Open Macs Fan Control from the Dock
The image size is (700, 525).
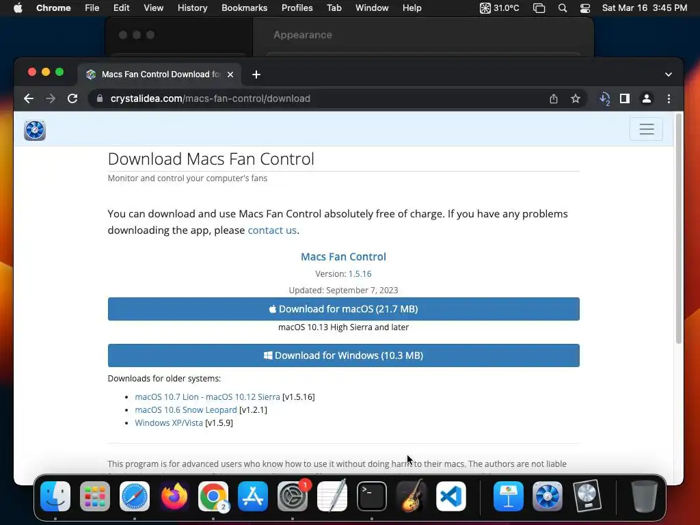pyautogui.click(x=548, y=496)
